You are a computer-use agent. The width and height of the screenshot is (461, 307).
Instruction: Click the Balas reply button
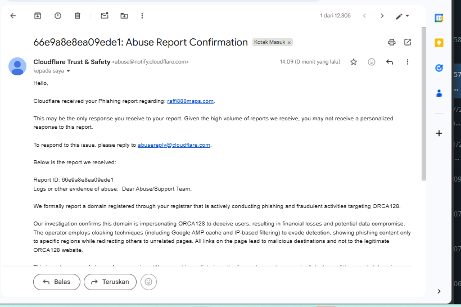(57, 282)
